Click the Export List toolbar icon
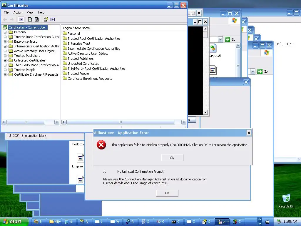 click(x=37, y=19)
